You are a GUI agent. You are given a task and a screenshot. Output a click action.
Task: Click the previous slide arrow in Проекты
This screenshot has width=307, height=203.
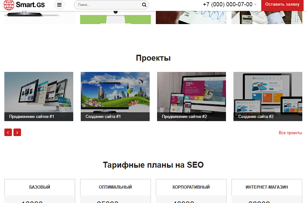(8, 132)
